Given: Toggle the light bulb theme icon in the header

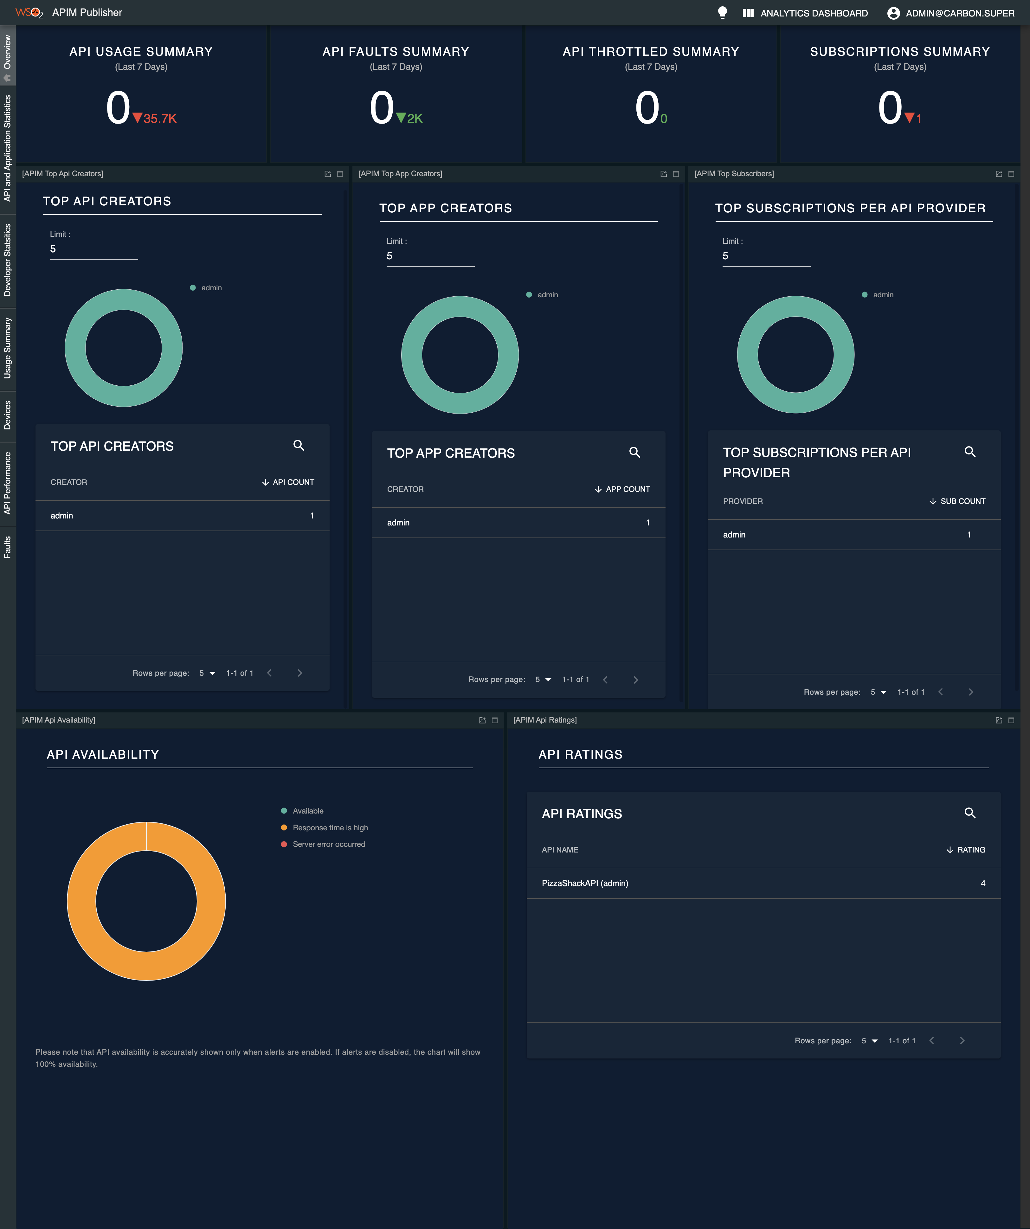Looking at the screenshot, I should [x=722, y=12].
